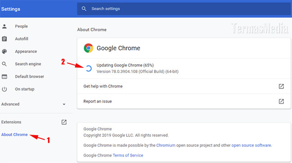This screenshot has width=292, height=163.
Task: Open the People settings section
Action: [x=22, y=26]
